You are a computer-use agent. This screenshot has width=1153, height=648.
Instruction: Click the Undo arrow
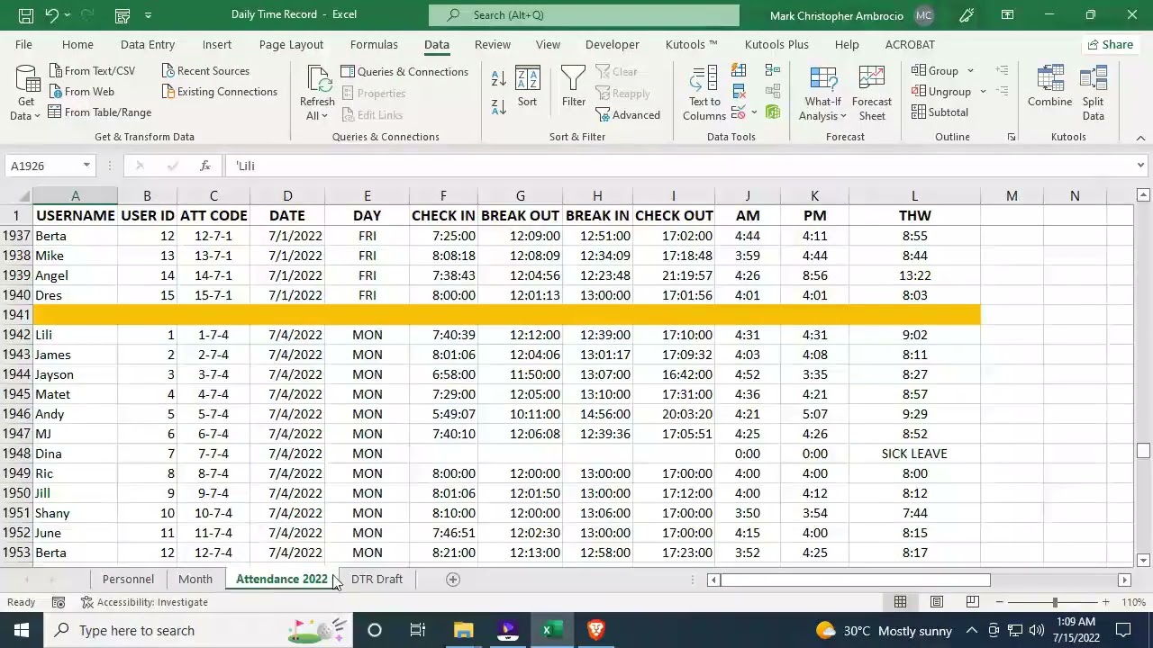pos(52,15)
